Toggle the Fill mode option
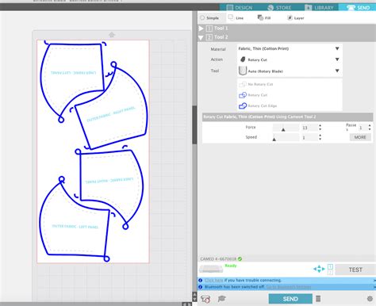376x306 pixels. pos(260,17)
